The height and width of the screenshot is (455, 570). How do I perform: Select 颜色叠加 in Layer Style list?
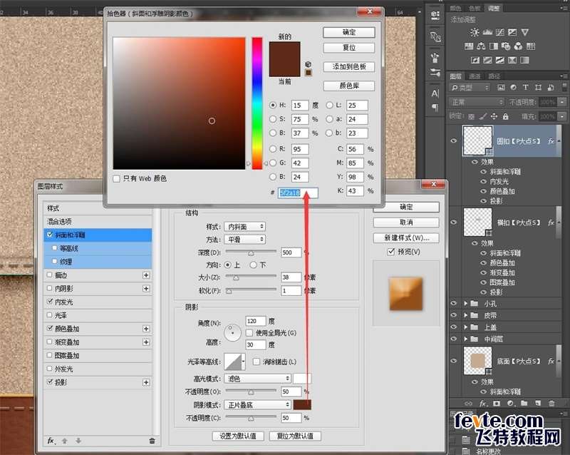[x=98, y=328]
